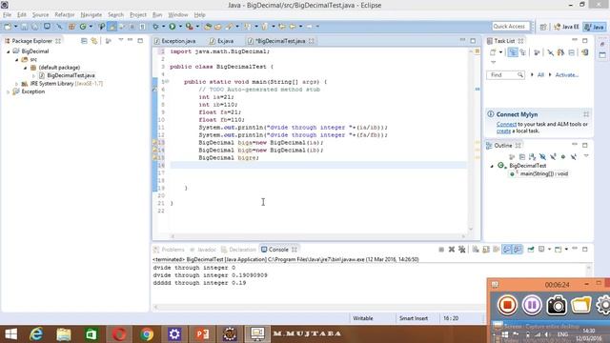The image size is (610, 343).
Task: Take a snapshot with the recorder camera icon
Action: pos(557,305)
